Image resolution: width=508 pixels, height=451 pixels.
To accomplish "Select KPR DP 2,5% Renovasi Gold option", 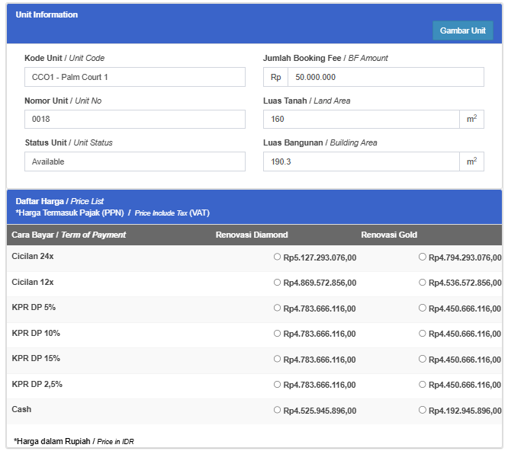I will coord(422,385).
